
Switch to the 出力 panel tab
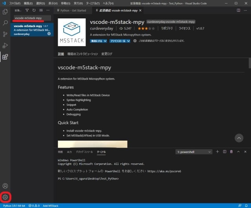point(69,152)
